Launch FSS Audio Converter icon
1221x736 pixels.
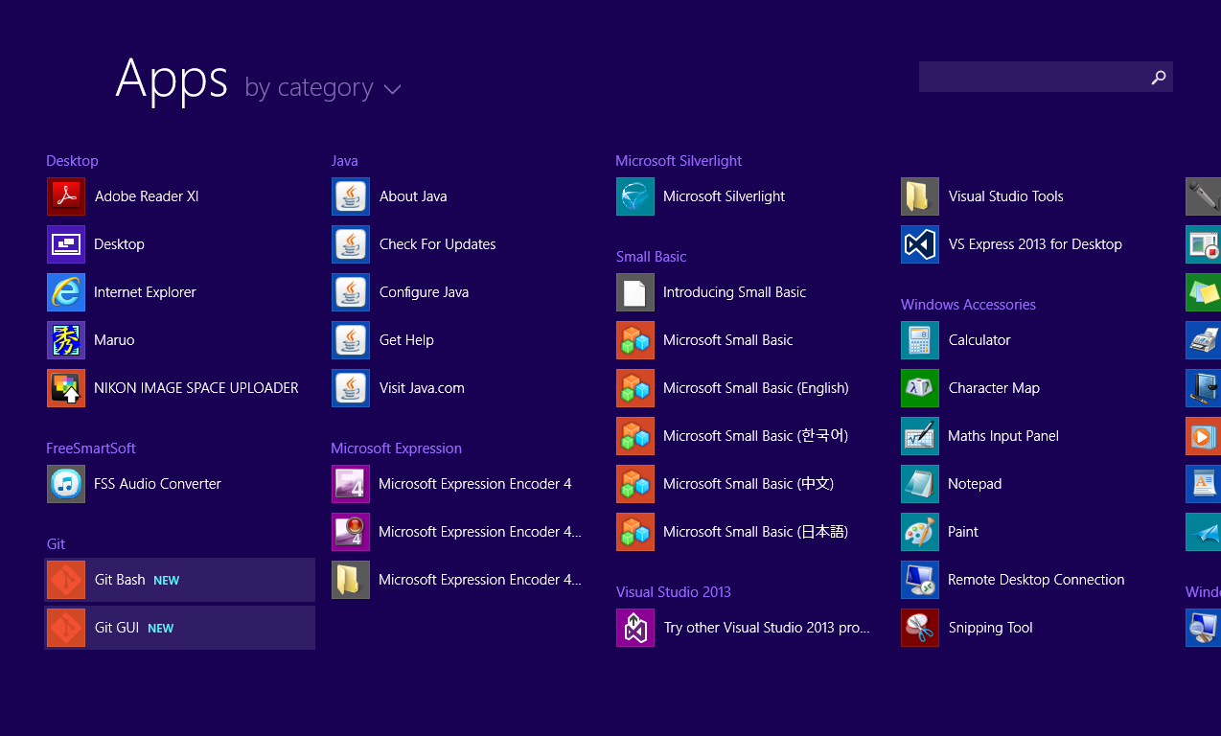(x=66, y=484)
